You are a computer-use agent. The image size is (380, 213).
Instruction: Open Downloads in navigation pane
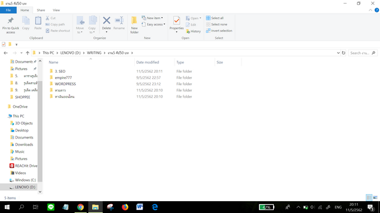(x=24, y=144)
